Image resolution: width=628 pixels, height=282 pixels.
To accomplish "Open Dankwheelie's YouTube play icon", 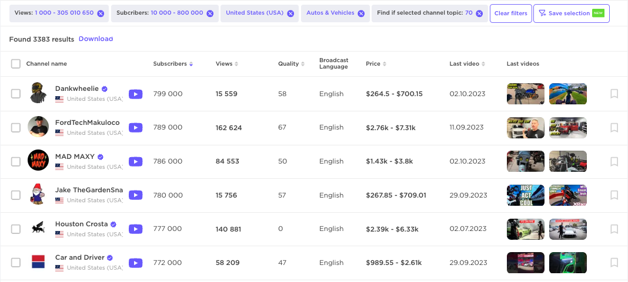I will pos(135,94).
